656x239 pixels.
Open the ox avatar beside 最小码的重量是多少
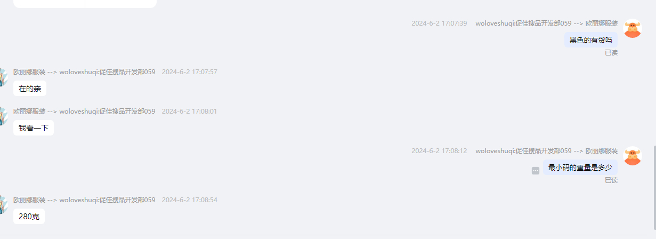point(633,156)
